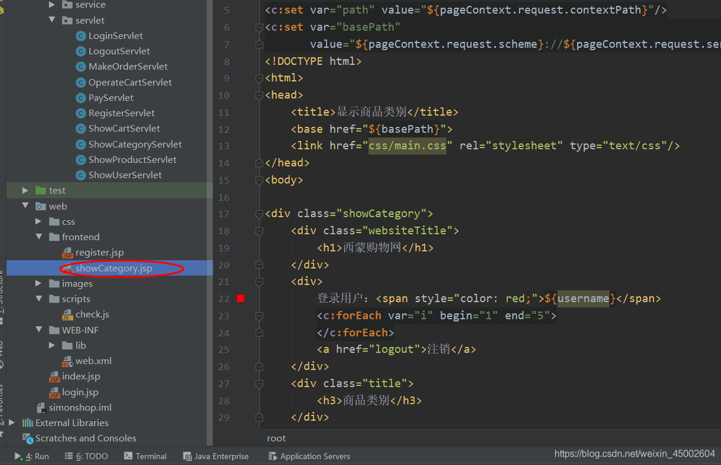
Task: Collapse the scripts folder arrow
Action: pos(39,299)
